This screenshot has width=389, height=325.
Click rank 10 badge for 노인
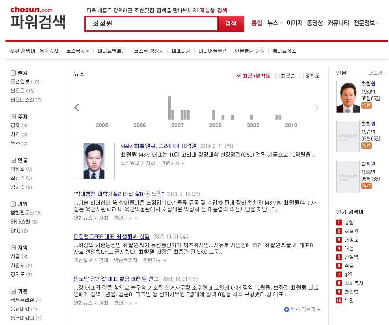coord(339,301)
